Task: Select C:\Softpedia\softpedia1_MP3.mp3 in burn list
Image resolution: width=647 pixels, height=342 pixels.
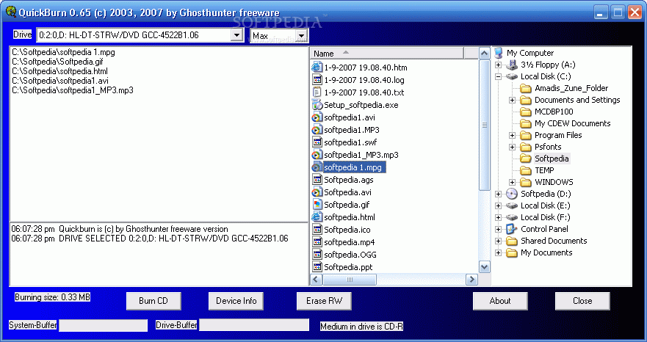Action: click(x=73, y=90)
